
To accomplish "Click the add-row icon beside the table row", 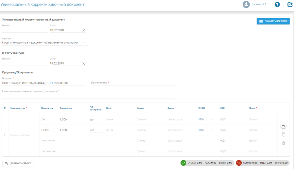I will (x=283, y=126).
